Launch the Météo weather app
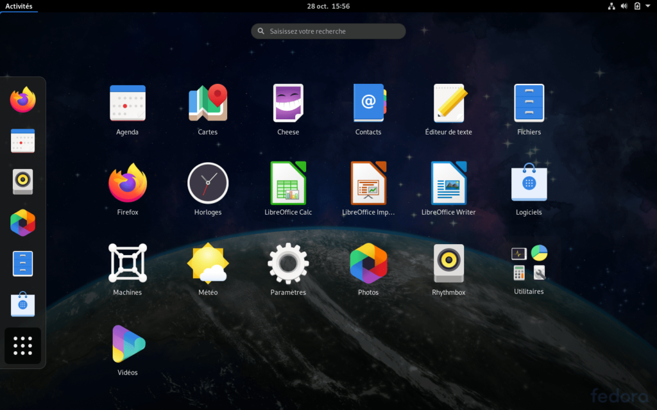 click(x=208, y=263)
